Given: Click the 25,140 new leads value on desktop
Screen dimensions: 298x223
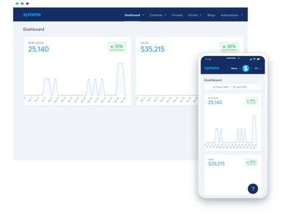Looking at the screenshot, I should point(38,49).
